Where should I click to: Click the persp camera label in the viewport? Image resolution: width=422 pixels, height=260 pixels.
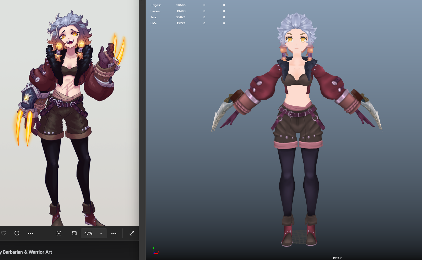pos(337,258)
